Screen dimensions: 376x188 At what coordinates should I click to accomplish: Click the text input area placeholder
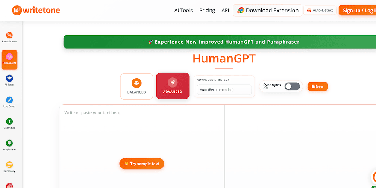[x=92, y=113]
